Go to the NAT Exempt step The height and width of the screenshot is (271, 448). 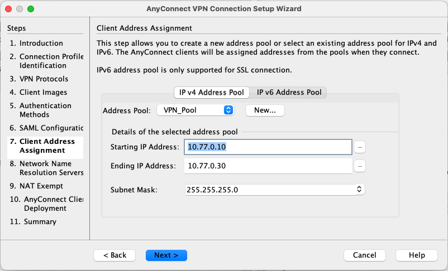point(41,186)
